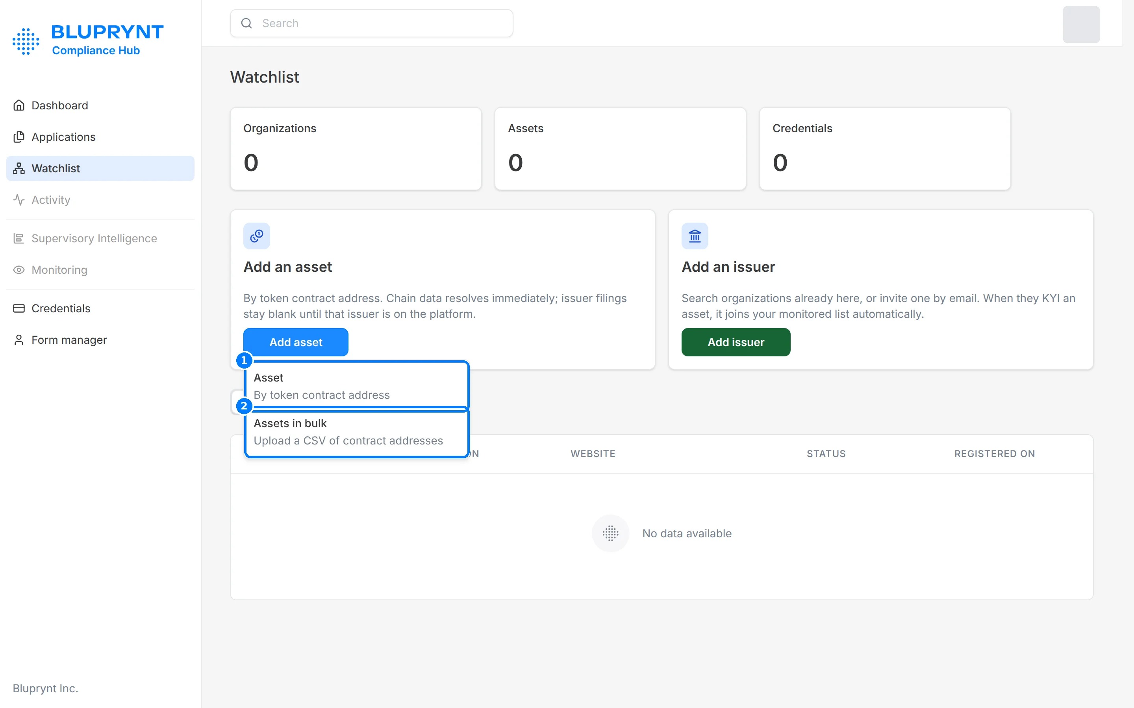Click the Dashboard home icon
This screenshot has height=708, width=1134.
click(19, 105)
